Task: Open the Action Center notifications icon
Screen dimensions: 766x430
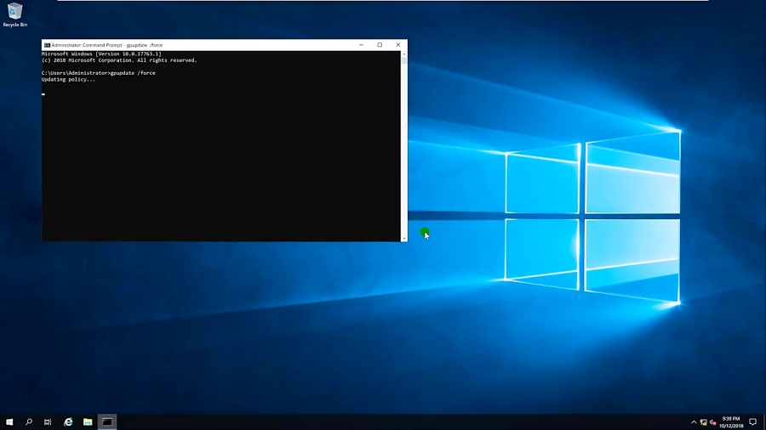Action: click(753, 422)
